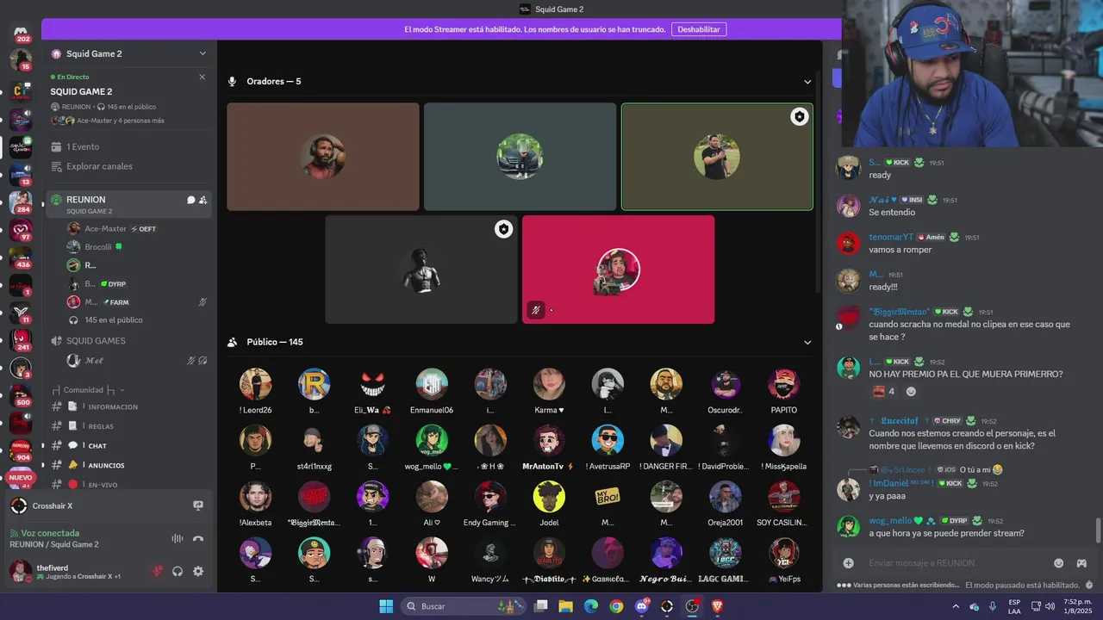The image size is (1103, 620).
Task: Open the server with the 436 badge
Action: (21, 257)
